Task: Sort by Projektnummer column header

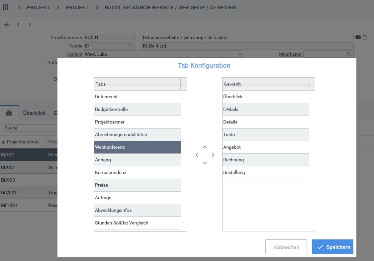Action: point(23,142)
